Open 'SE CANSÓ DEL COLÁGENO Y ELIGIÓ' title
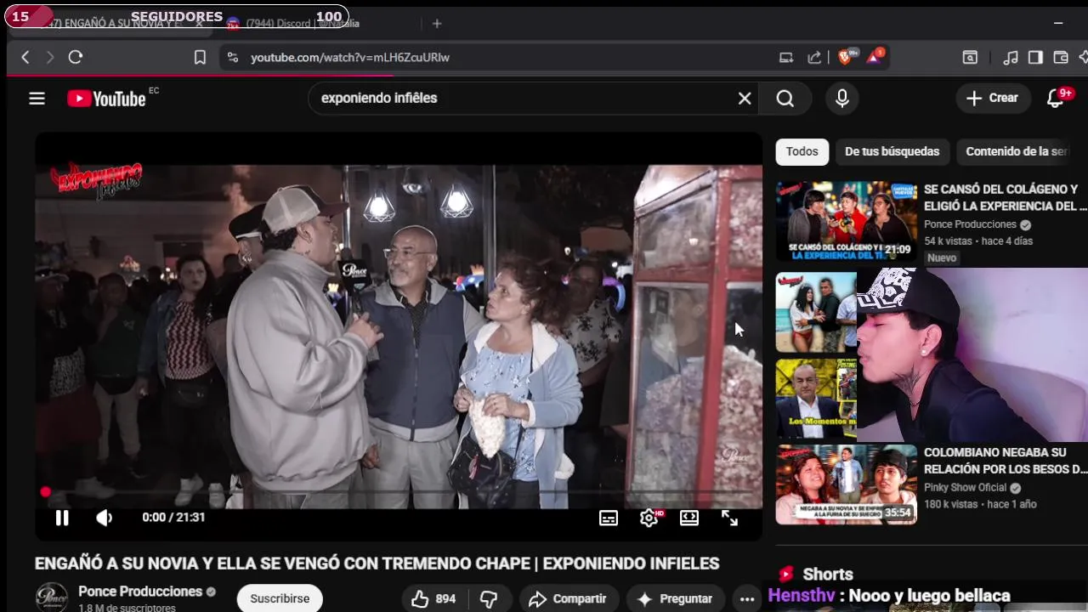The image size is (1088, 612). (1006, 198)
